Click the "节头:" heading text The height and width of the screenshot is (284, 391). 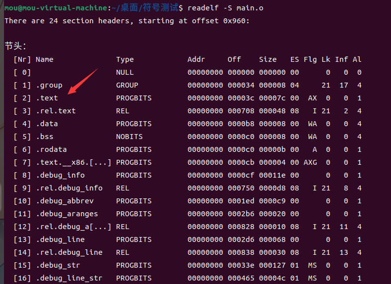click(x=15, y=46)
